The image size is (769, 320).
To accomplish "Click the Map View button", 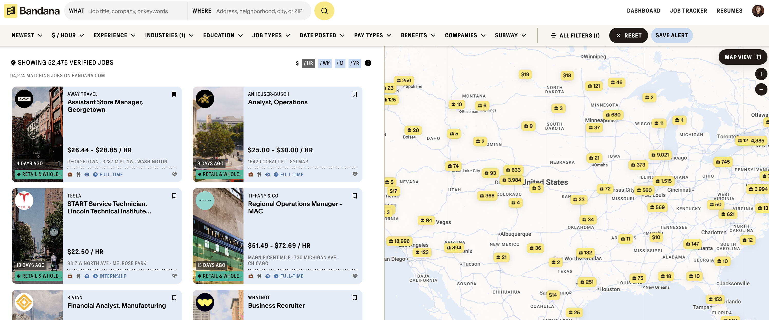I will (x=743, y=57).
